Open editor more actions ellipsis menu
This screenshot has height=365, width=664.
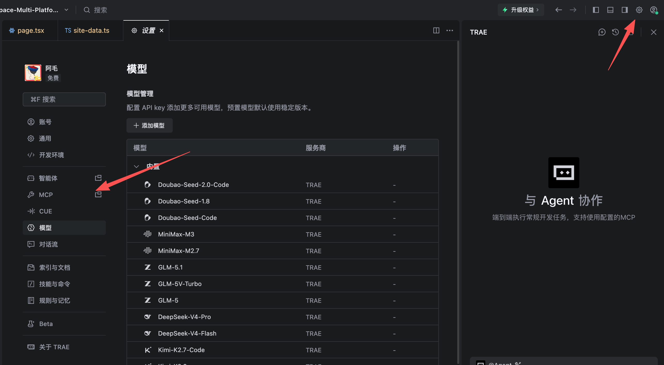click(449, 30)
